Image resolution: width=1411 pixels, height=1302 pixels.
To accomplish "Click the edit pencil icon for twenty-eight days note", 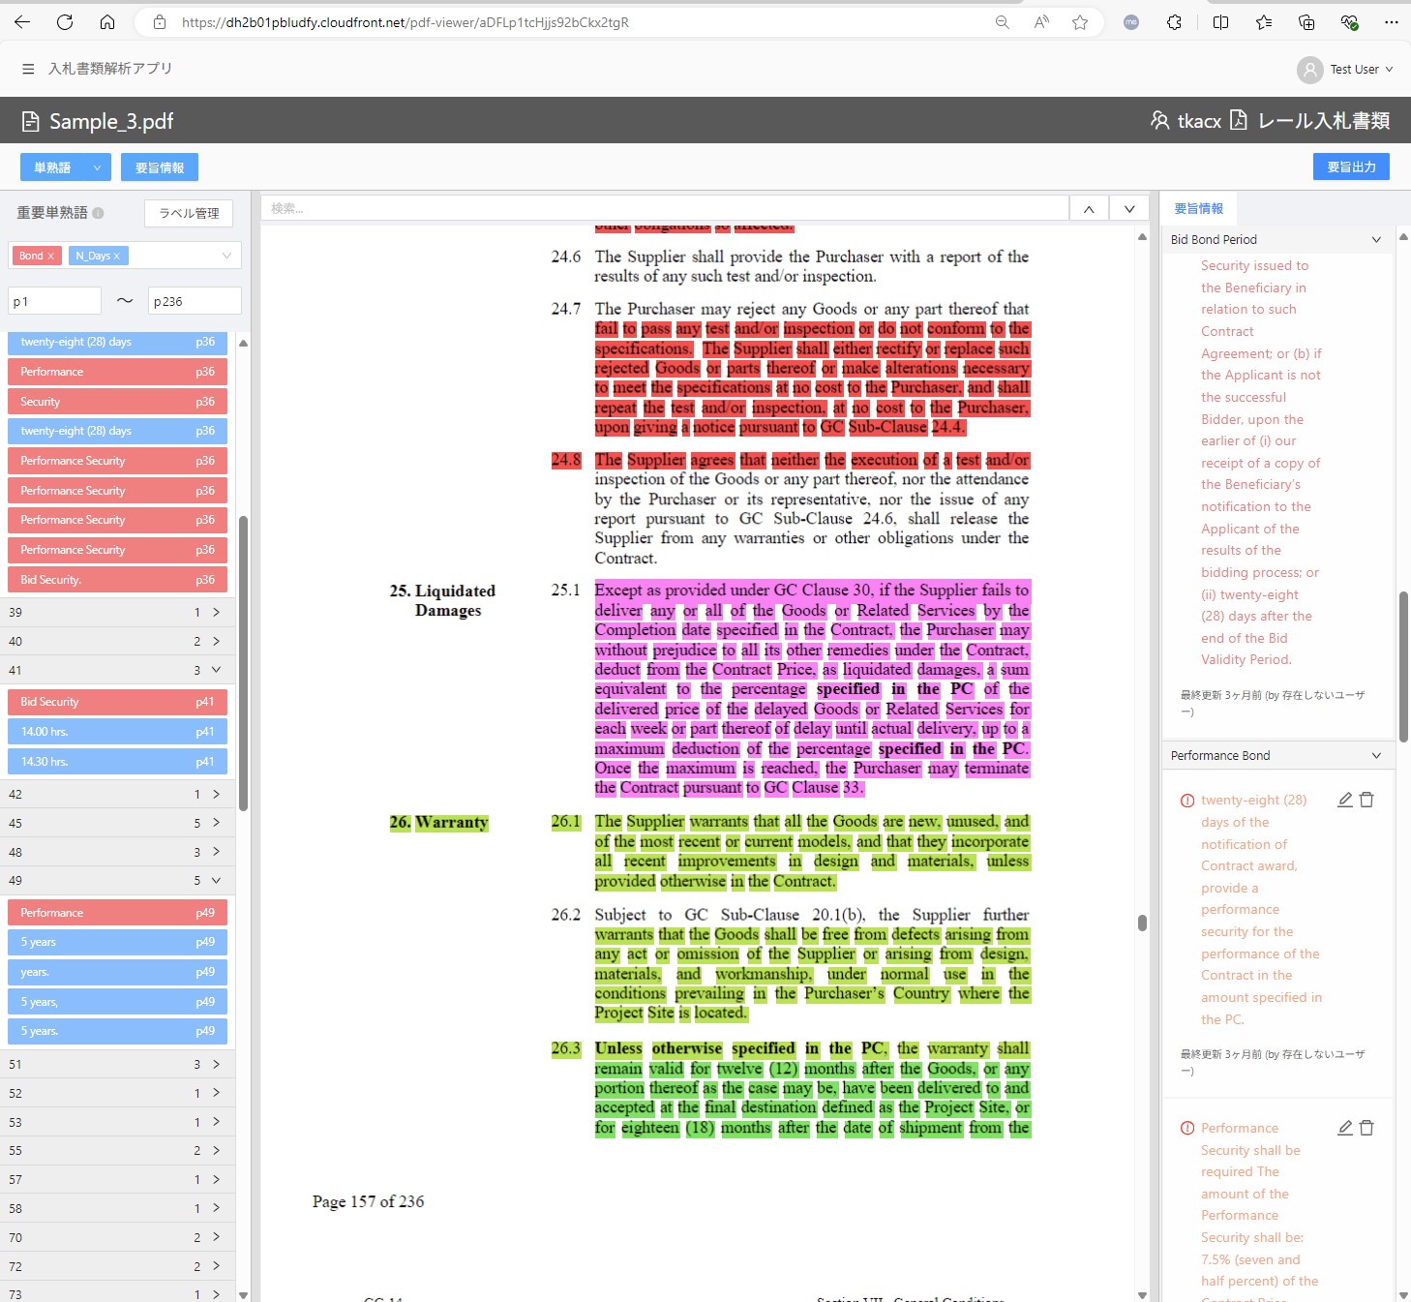I will (x=1344, y=800).
